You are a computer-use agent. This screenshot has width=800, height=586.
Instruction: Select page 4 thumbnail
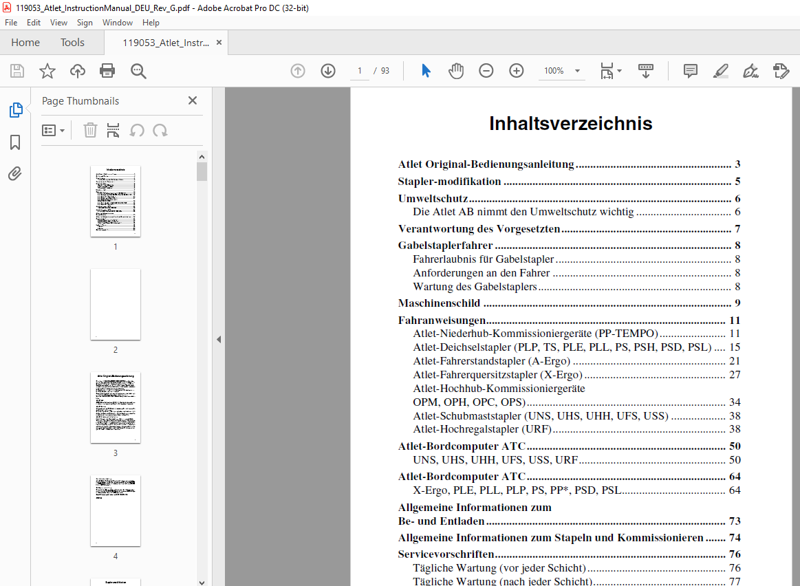pyautogui.click(x=116, y=510)
